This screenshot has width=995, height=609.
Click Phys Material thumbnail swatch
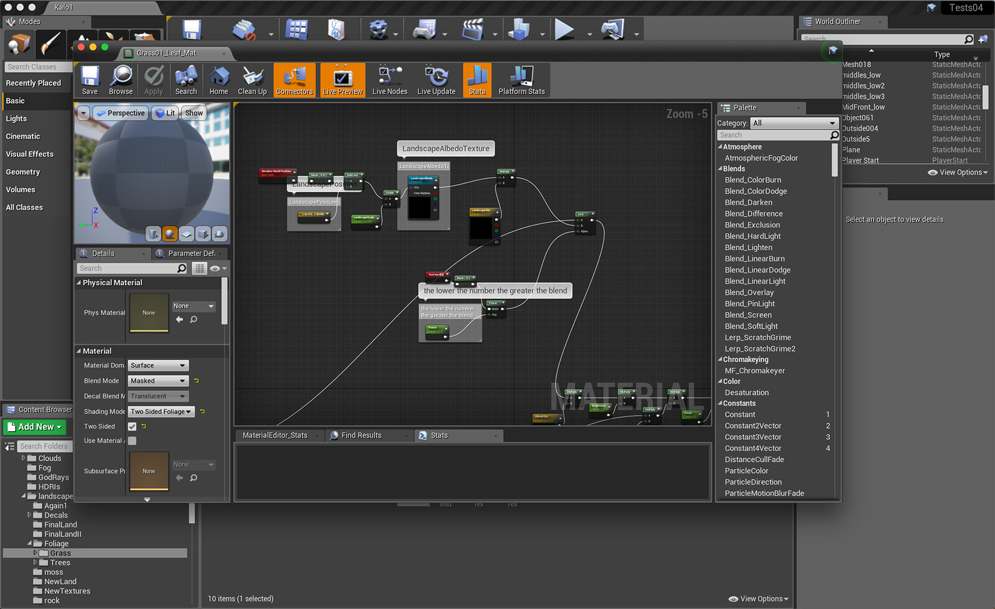149,312
